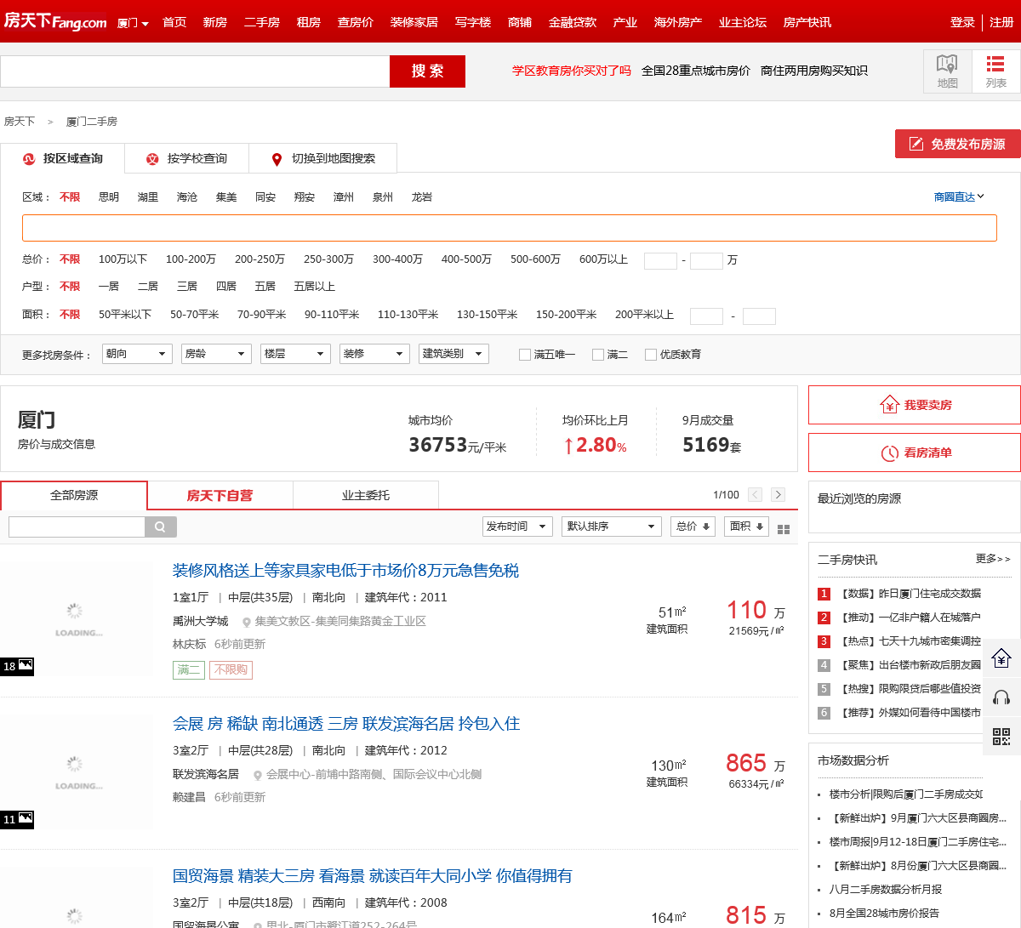This screenshot has height=928, width=1021.
Task: Filter area 70-90平米
Action: point(261,314)
